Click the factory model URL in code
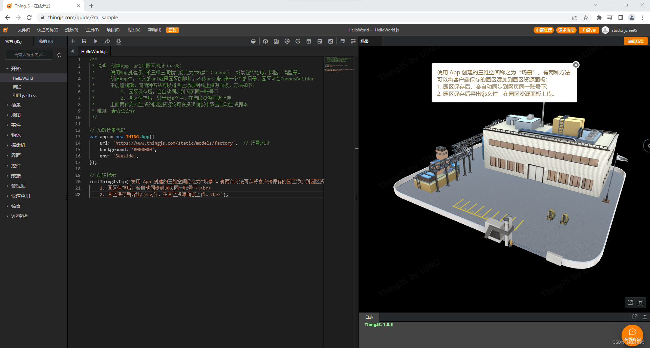The height and width of the screenshot is (348, 650). click(174, 143)
